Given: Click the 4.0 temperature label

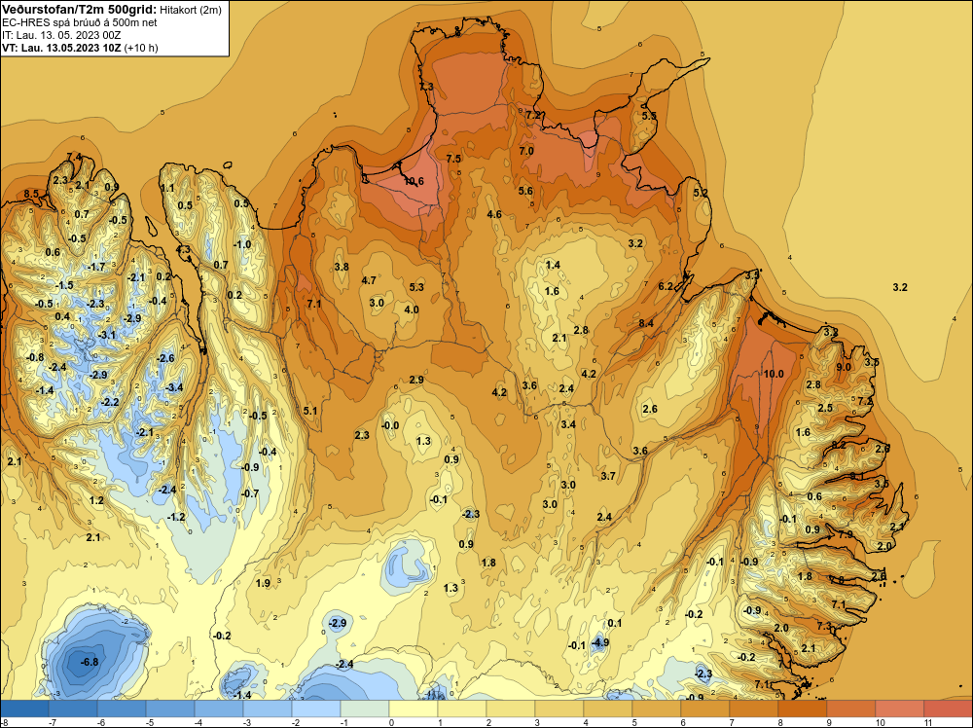Looking at the screenshot, I should click(x=412, y=309).
